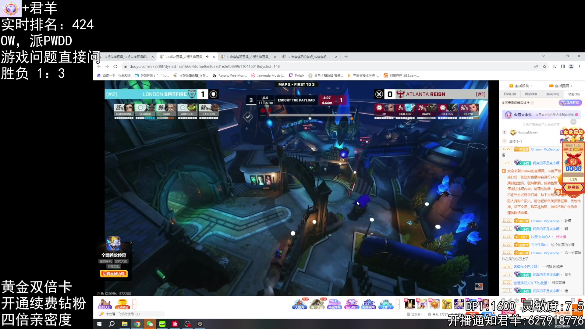Open the 决斗之巅 game icon
Screen dimensions: 585x329
coord(317,304)
